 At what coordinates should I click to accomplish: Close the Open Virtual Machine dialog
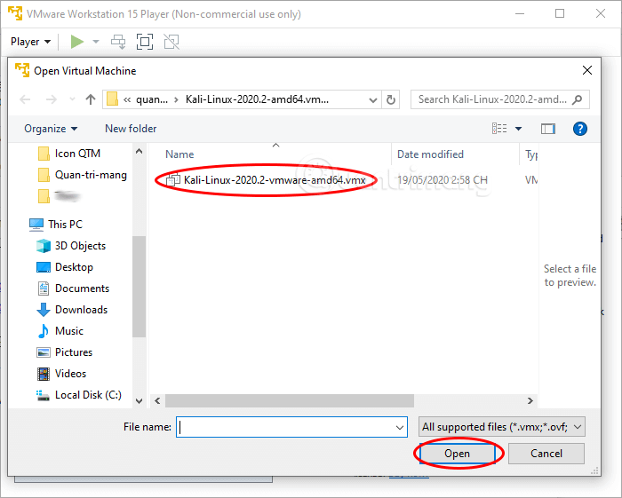pos(587,70)
